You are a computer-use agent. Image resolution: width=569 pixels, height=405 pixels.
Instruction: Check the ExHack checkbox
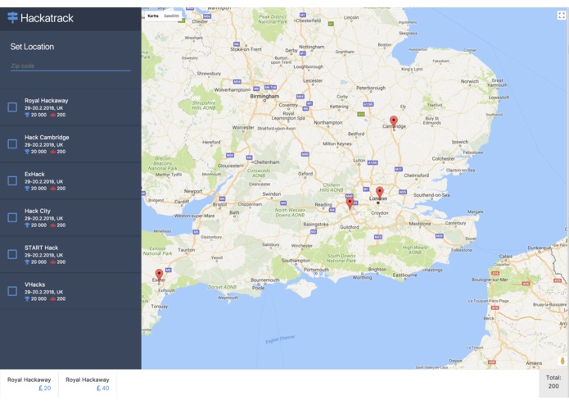click(12, 180)
